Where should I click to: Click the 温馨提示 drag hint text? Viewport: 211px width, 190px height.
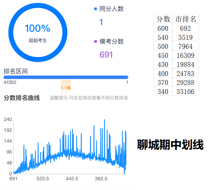pyautogui.click(x=89, y=98)
